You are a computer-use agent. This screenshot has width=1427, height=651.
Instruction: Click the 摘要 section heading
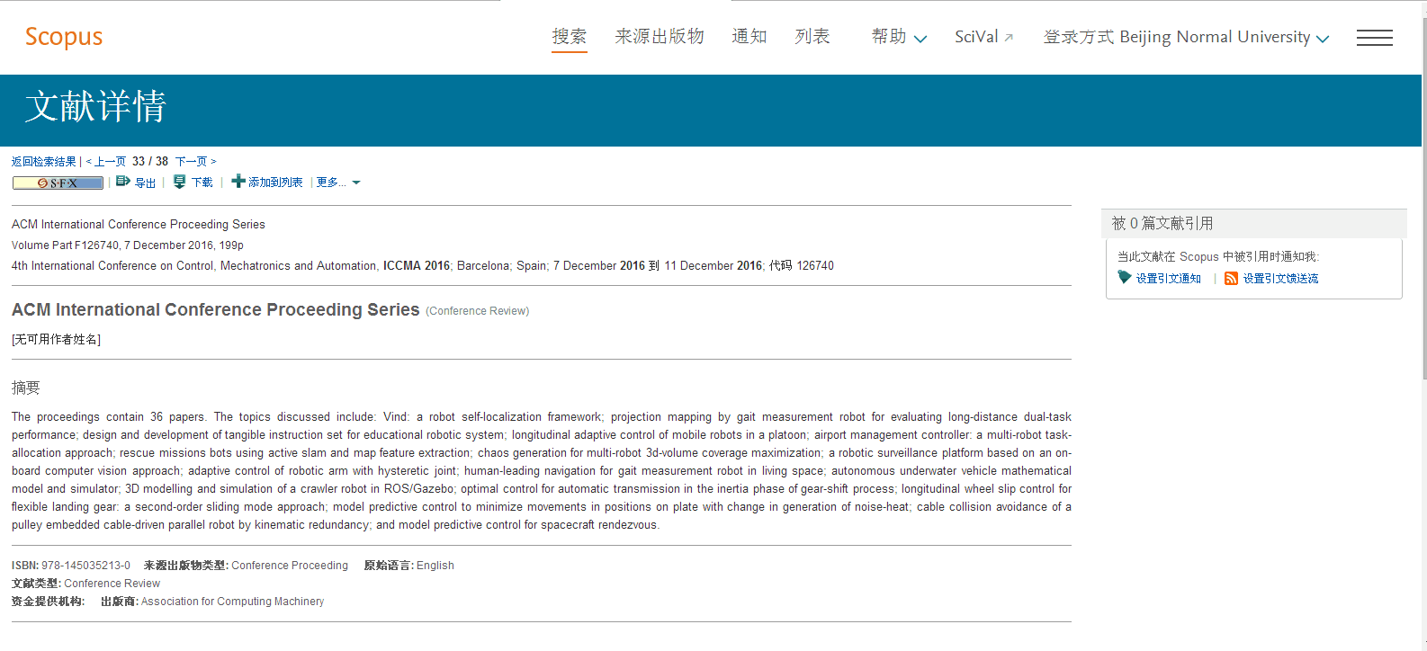26,388
